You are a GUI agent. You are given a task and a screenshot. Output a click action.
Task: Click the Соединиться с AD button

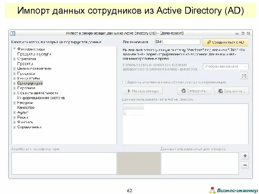[225, 42]
